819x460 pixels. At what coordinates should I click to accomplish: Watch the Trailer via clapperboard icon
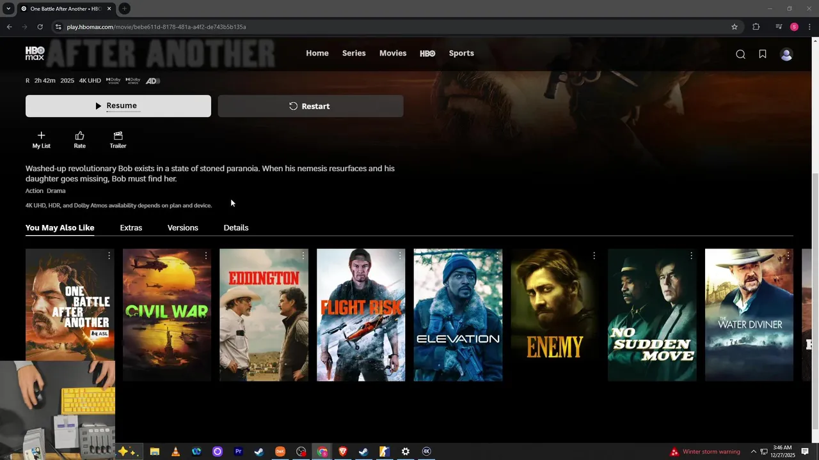coord(118,140)
